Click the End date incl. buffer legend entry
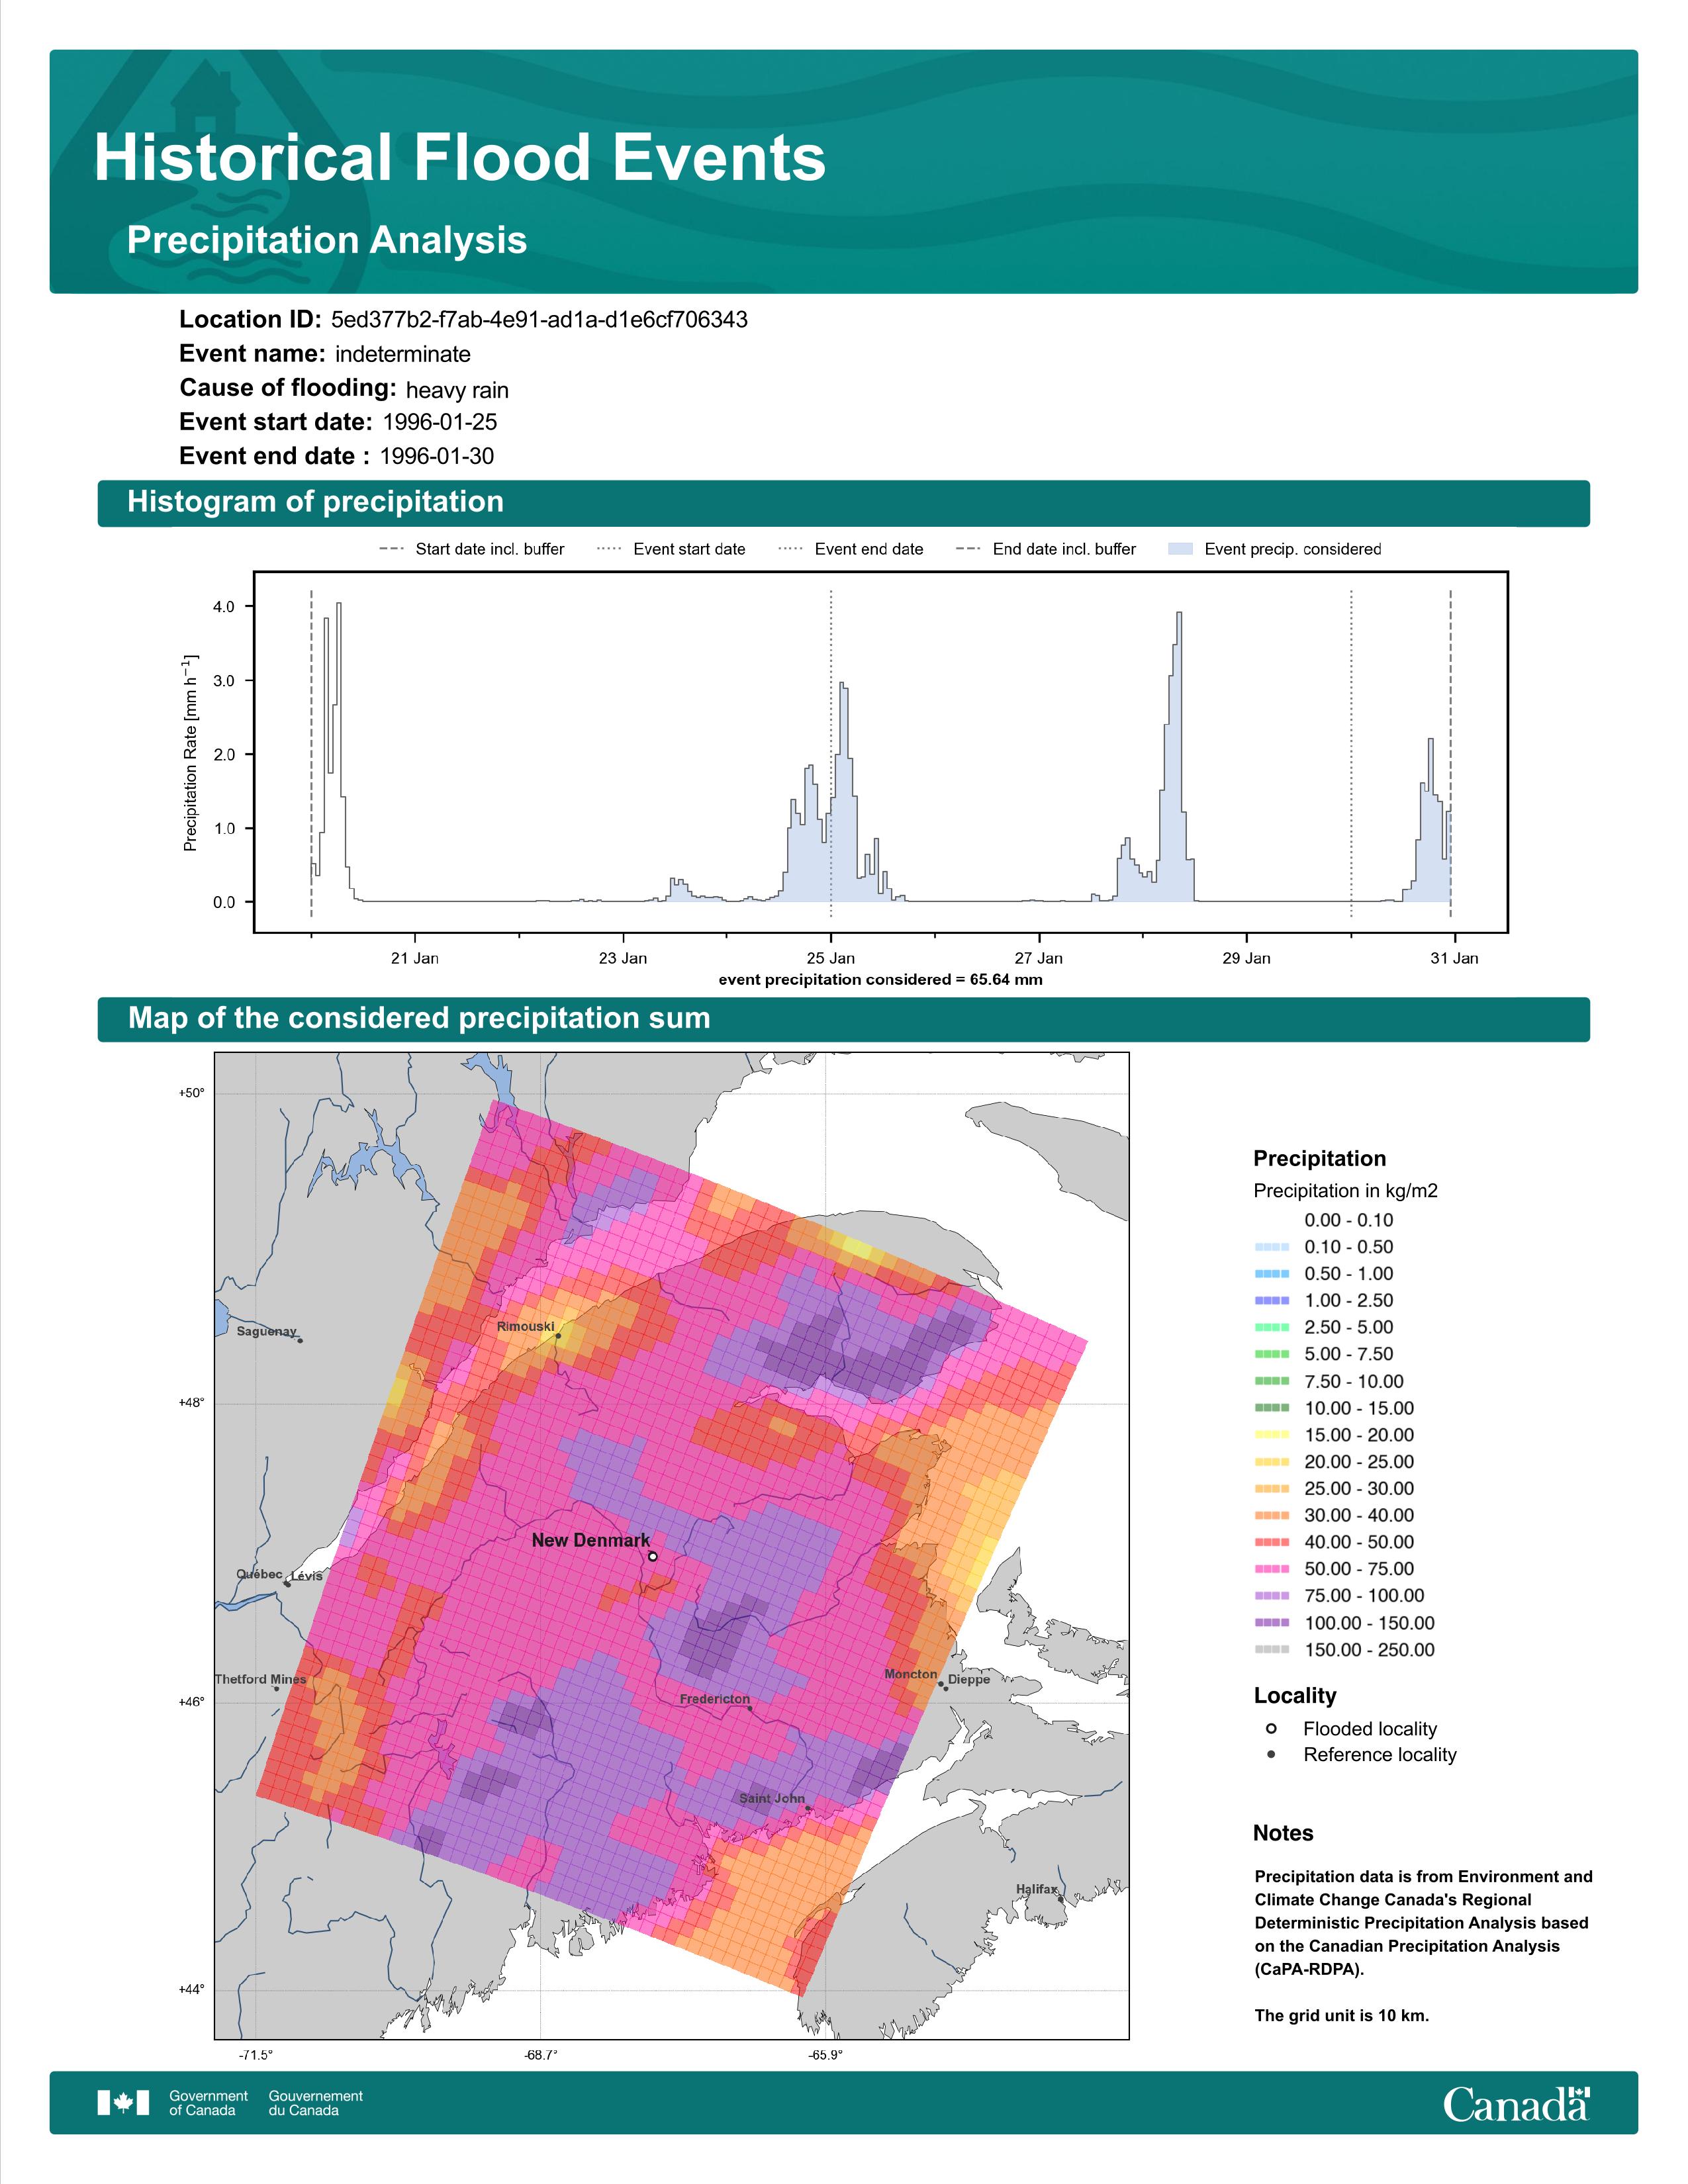The image size is (1688, 2184). [1046, 549]
